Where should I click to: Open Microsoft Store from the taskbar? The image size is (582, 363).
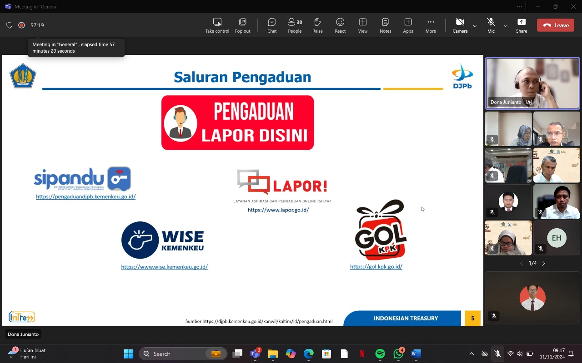[326, 354]
